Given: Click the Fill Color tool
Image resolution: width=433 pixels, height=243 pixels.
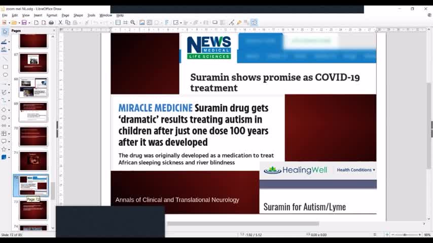Looking at the screenshot, I should tap(4, 50).
